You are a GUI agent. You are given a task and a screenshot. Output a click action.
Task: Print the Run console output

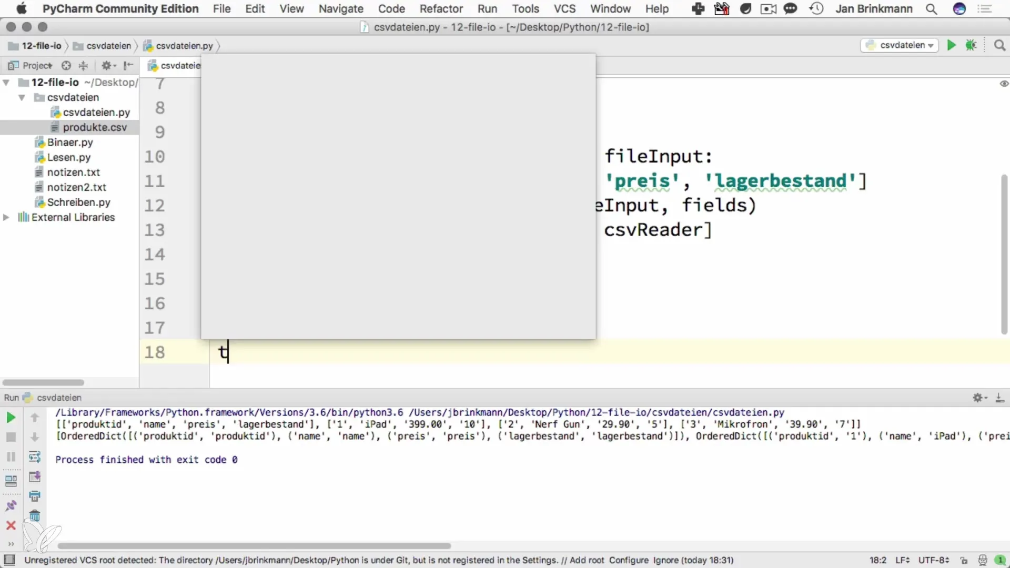coord(35,496)
